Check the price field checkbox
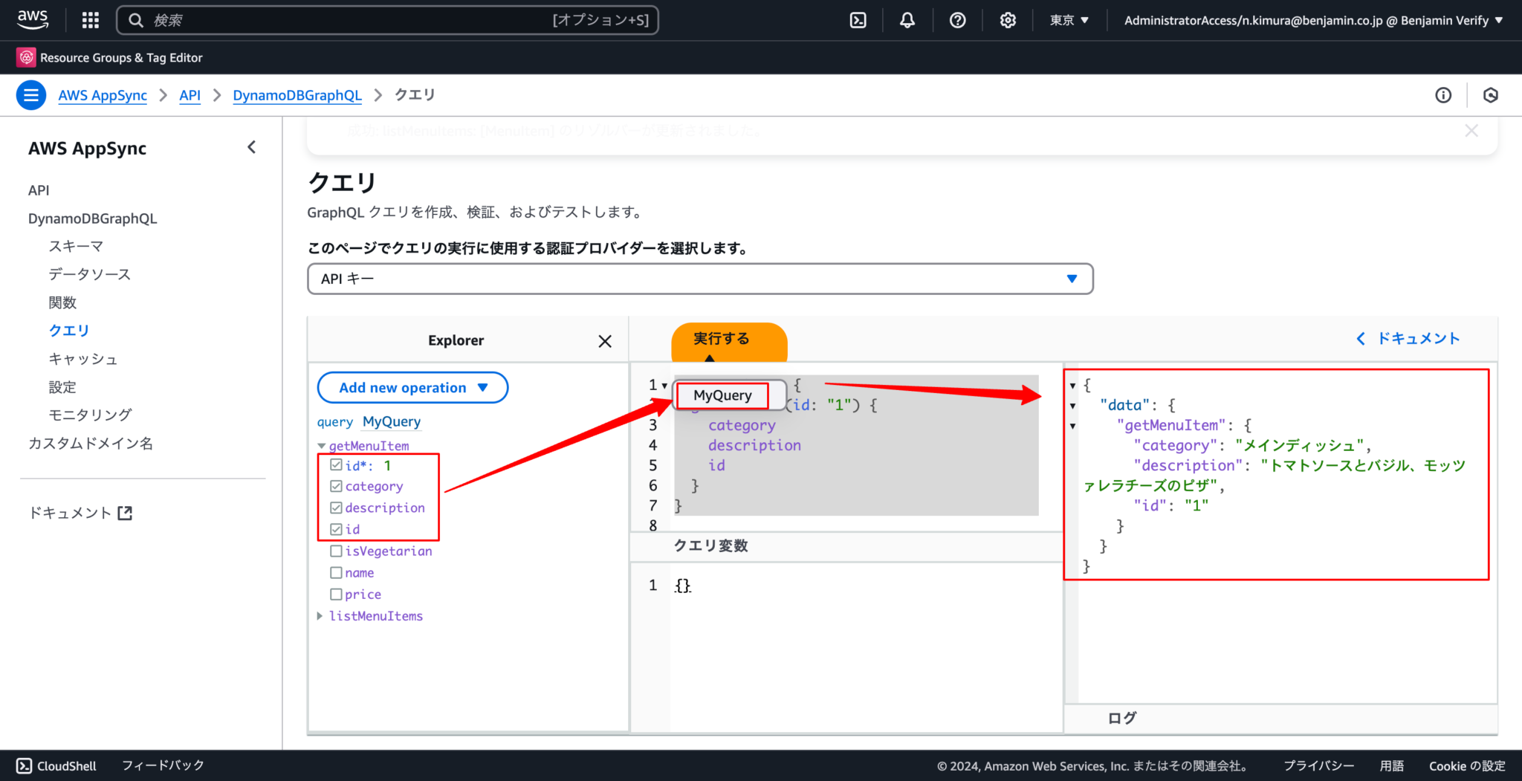This screenshot has width=1522, height=781. (336, 594)
